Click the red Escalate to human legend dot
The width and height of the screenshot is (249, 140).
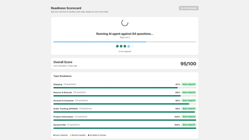point(88,135)
